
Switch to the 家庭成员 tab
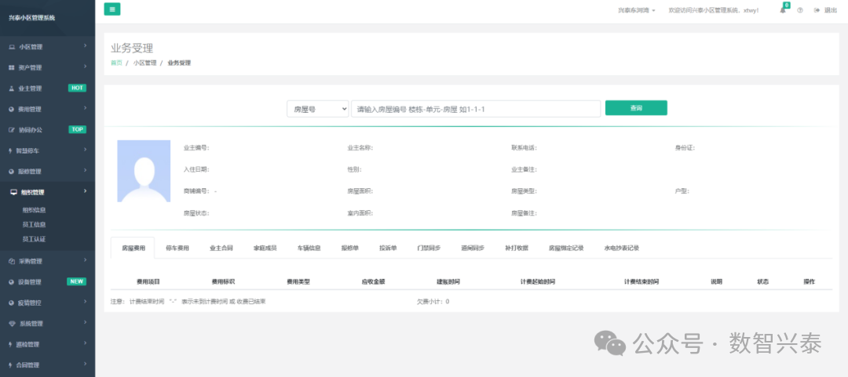point(265,248)
